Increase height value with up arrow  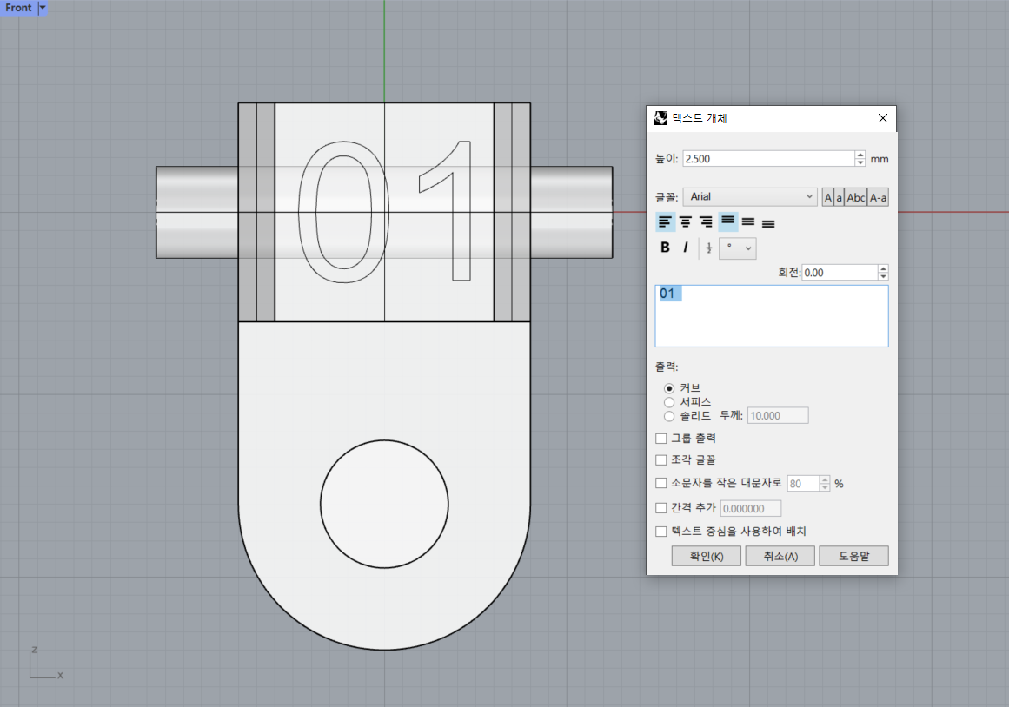click(860, 155)
